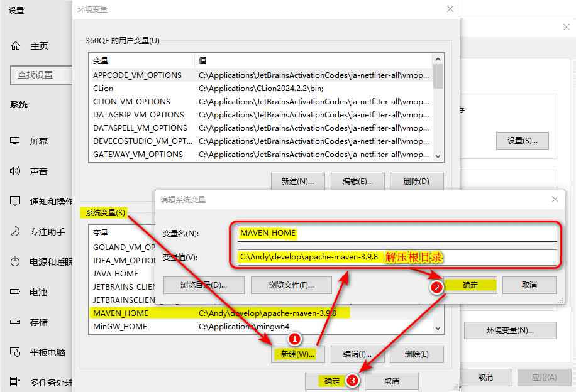Click 浏览目录(D)... button

click(x=204, y=285)
